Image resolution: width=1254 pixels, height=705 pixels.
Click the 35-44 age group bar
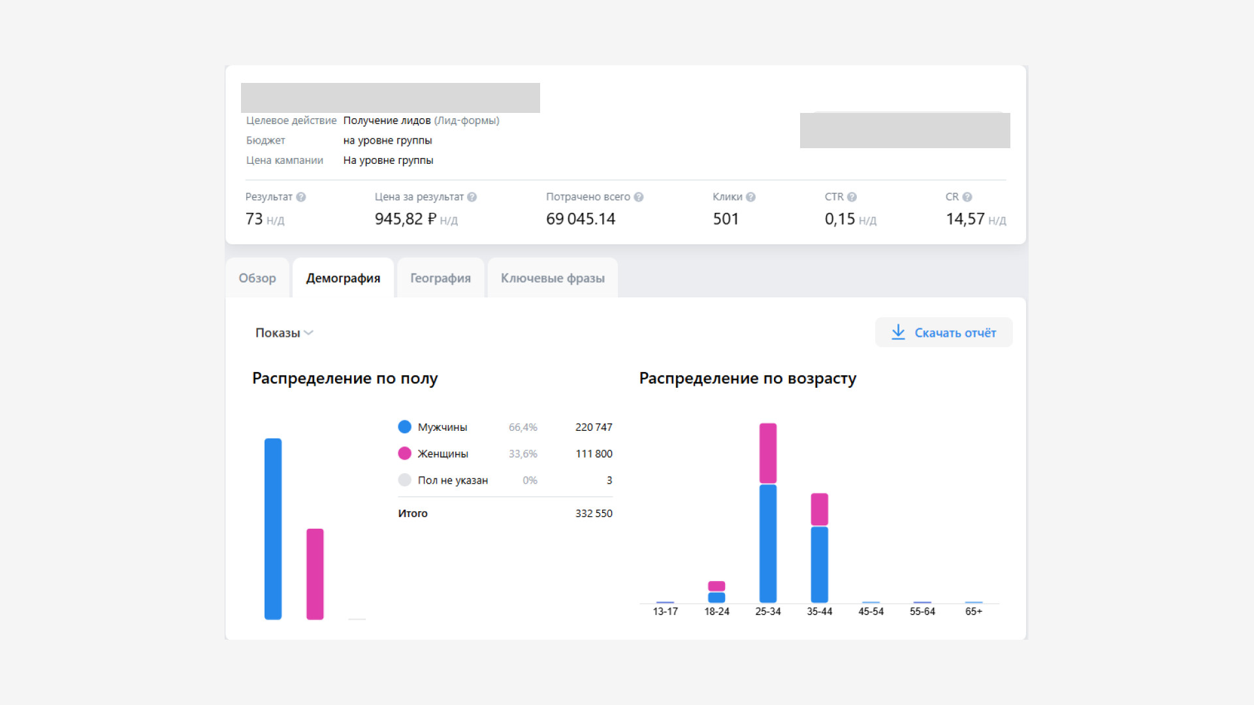(820, 548)
